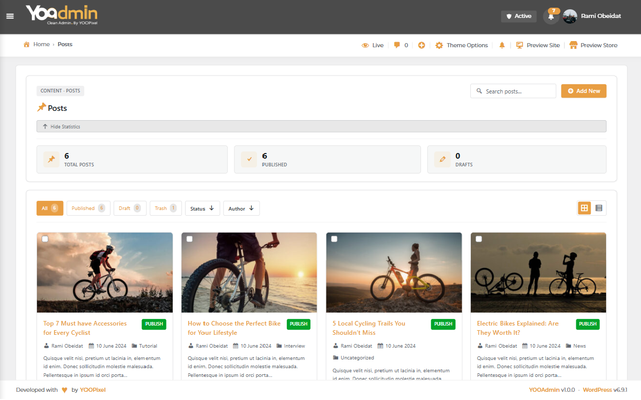Open the hamburger sidebar menu
This screenshot has height=400, width=641.
point(10,16)
